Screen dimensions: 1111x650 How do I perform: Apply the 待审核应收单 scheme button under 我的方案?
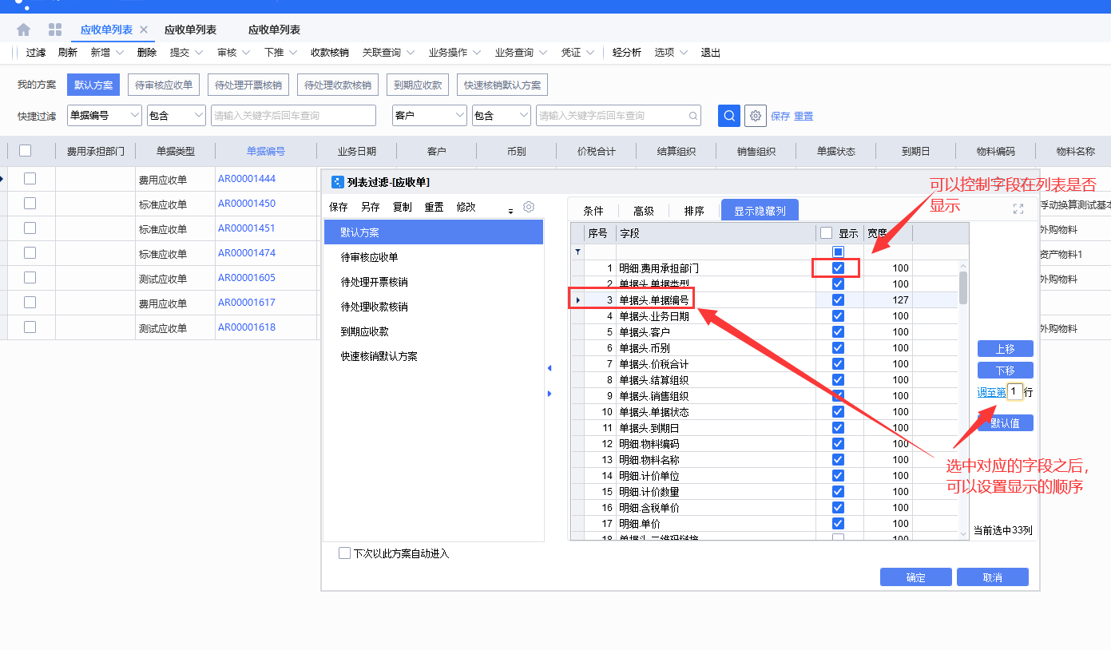[164, 85]
